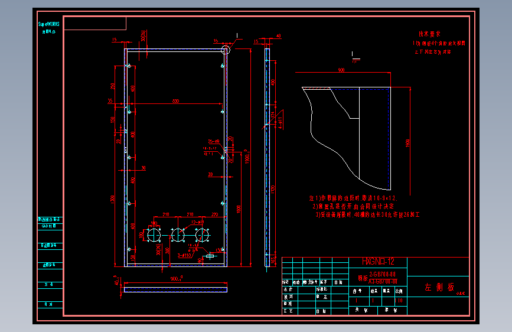Image resolution: width=512 pixels, height=332 pixels.
Task: Click the 103 dimension at side view bottom
Action: [x=273, y=260]
